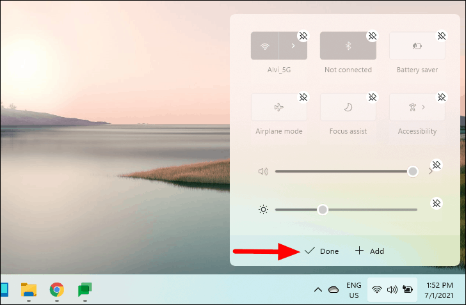Screen dimensions: 466x305
Task: Click the volume system tray icon
Action: pyautogui.click(x=392, y=290)
